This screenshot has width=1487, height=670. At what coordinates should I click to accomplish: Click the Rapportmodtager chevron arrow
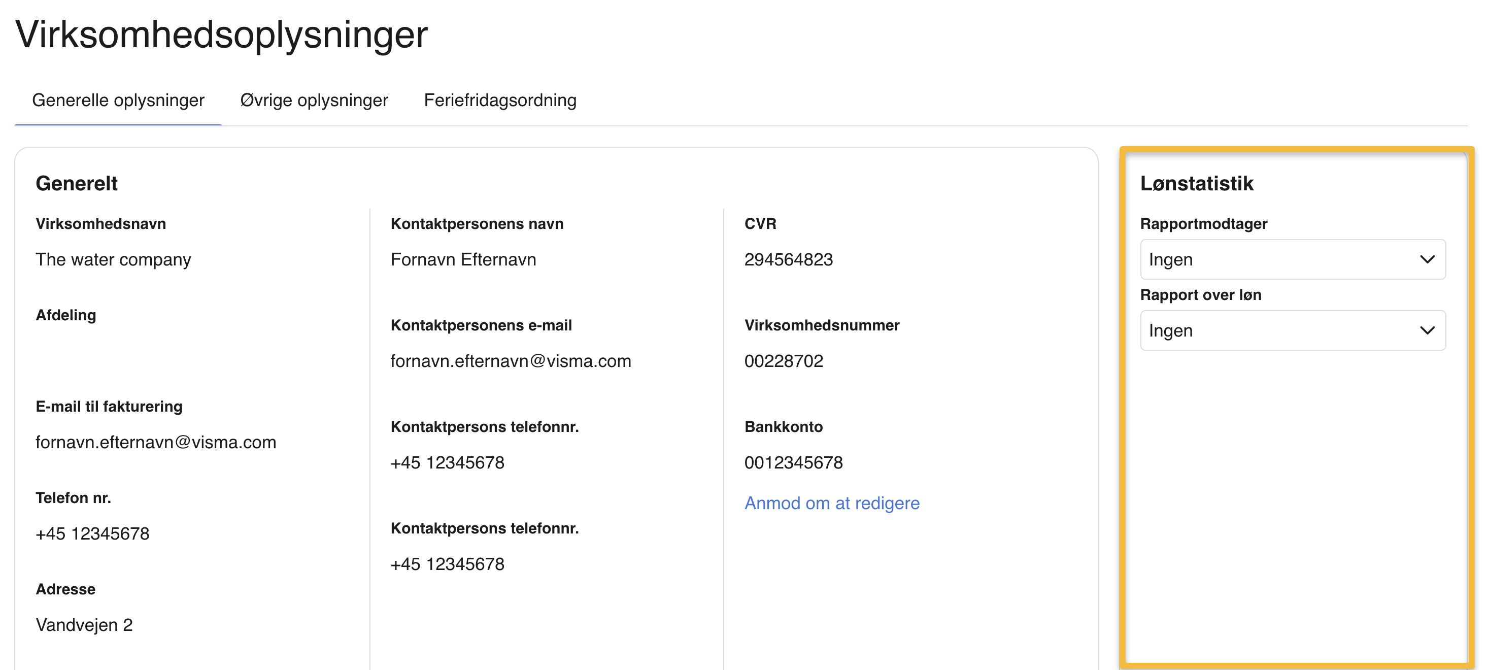[1427, 259]
